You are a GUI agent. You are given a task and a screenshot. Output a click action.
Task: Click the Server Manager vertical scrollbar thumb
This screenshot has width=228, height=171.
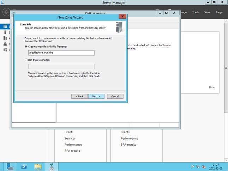(226, 68)
